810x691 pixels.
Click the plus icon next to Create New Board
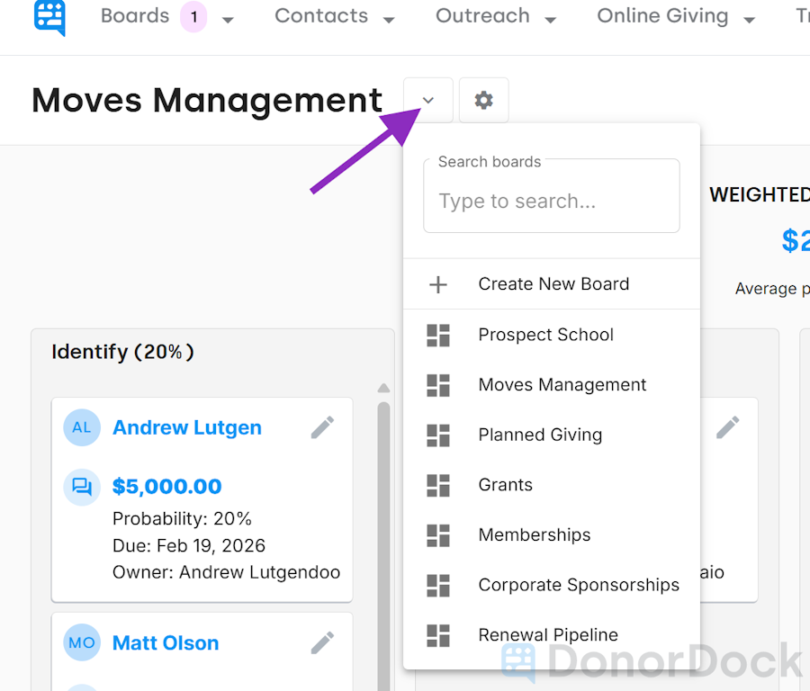[438, 284]
